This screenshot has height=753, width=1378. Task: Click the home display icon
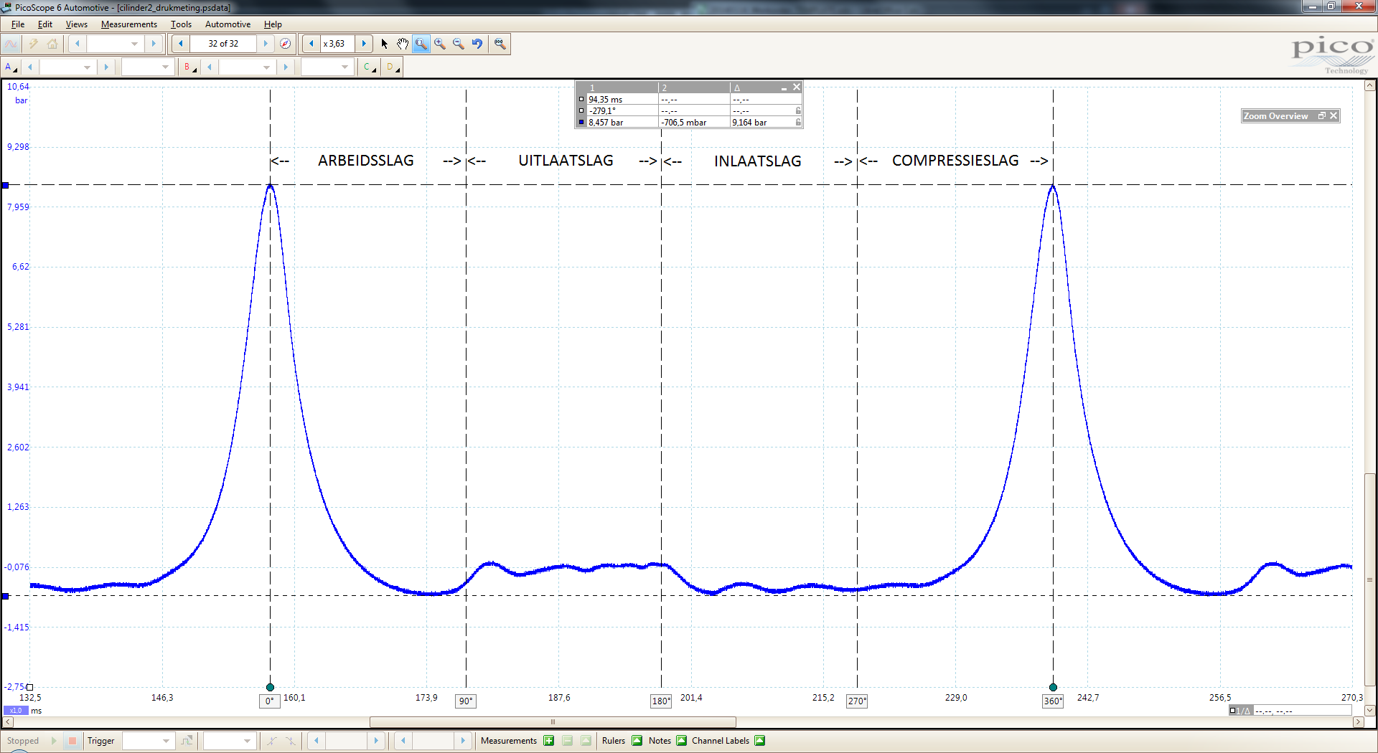pyautogui.click(x=52, y=44)
